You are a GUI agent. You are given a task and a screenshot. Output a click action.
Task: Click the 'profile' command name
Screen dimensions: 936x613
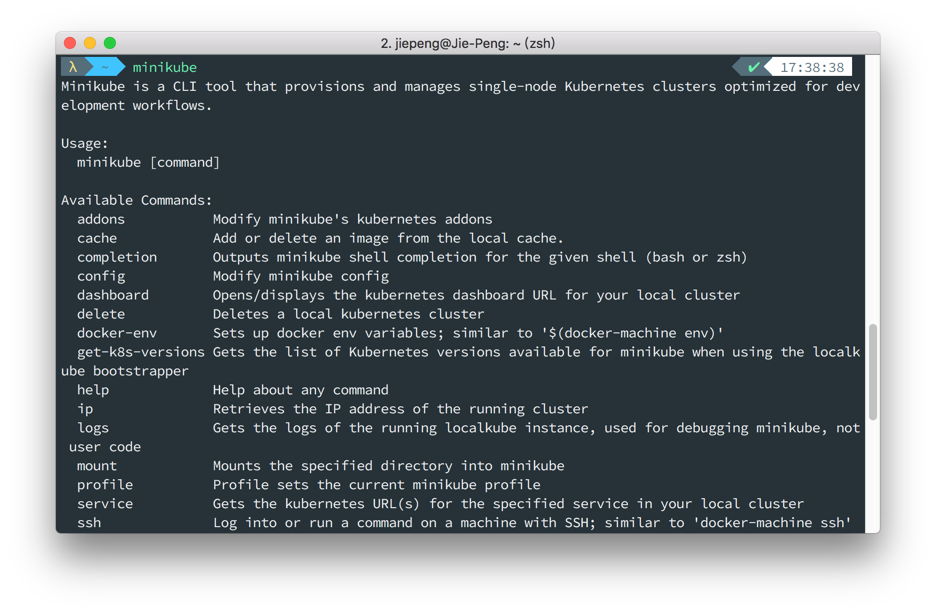tap(105, 485)
